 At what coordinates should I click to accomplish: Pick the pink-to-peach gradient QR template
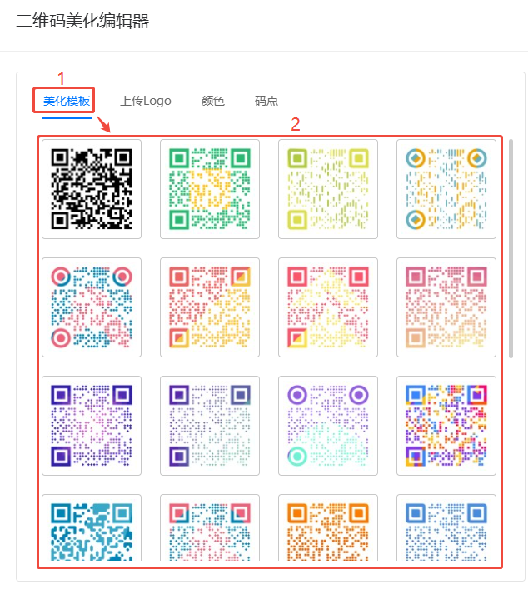click(446, 307)
